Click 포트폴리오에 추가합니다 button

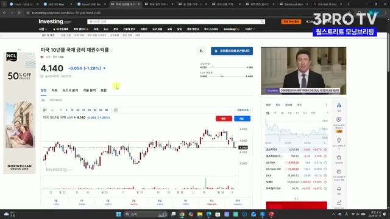click(232, 51)
